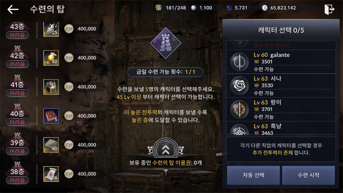This screenshot has width=343, height=193.
Task: Select character Lv 63 사나
Action: tap(281, 85)
